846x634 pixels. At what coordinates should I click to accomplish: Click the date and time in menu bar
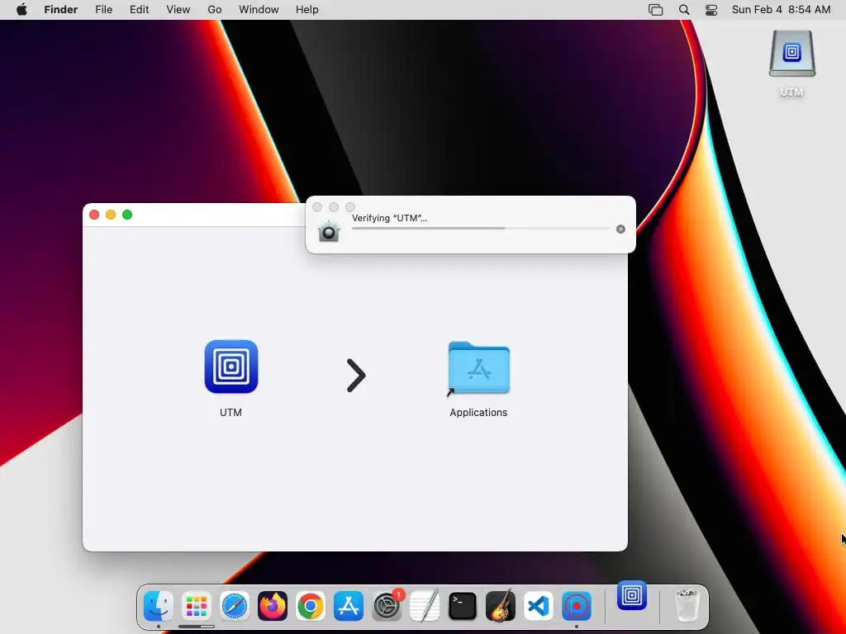781,10
